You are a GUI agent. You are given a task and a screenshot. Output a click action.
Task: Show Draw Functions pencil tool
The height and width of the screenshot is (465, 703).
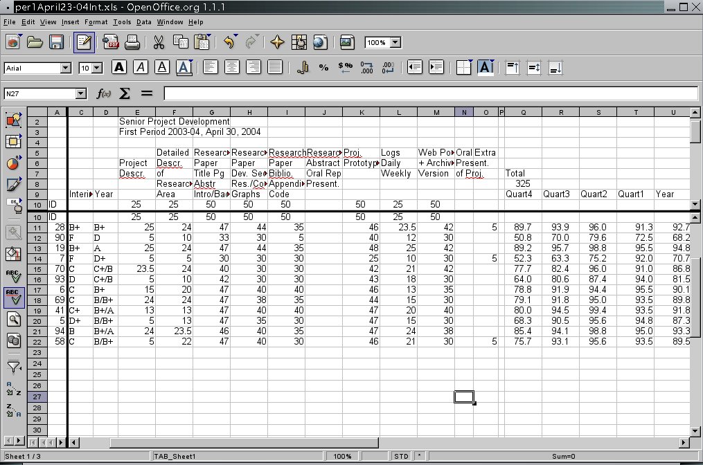13,183
